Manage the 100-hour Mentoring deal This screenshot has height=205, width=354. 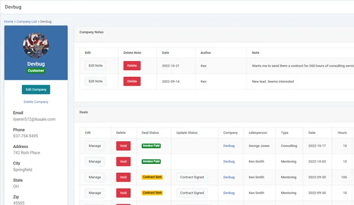pos(95,177)
